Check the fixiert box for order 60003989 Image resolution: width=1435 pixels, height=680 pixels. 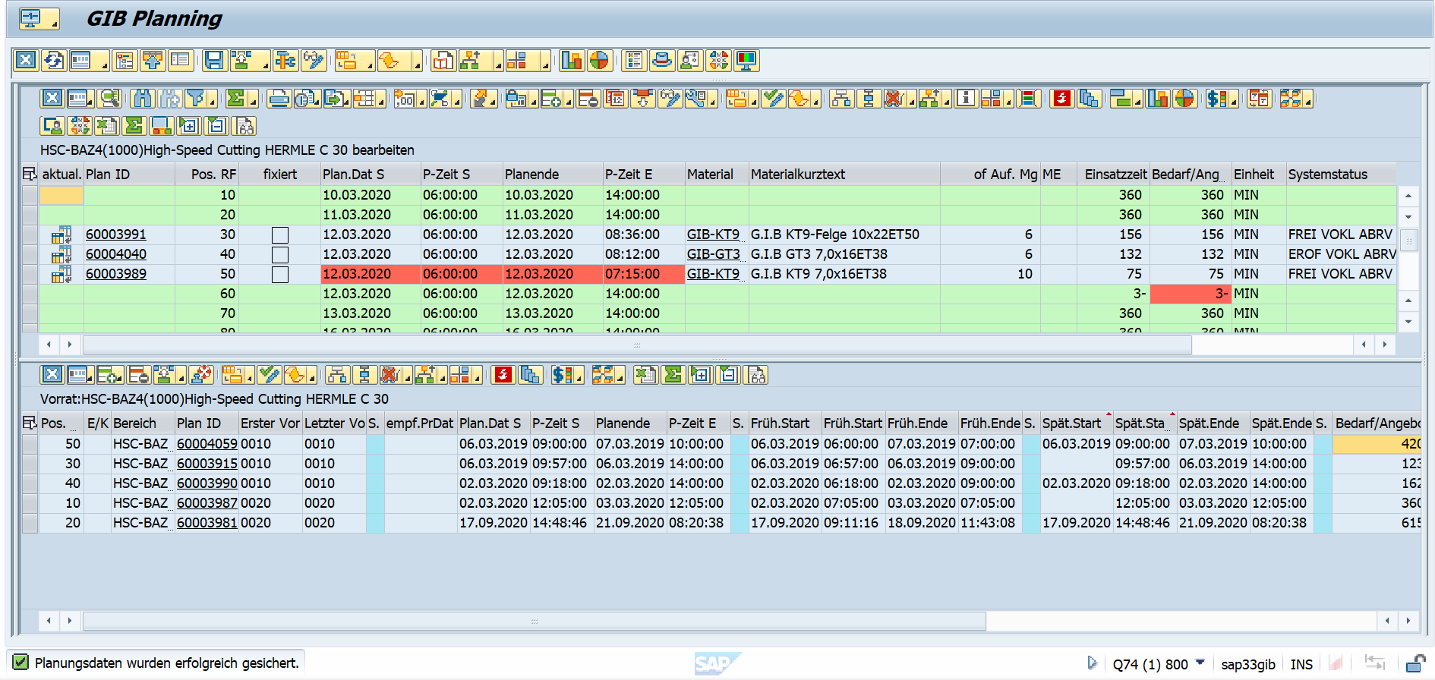pos(280,275)
